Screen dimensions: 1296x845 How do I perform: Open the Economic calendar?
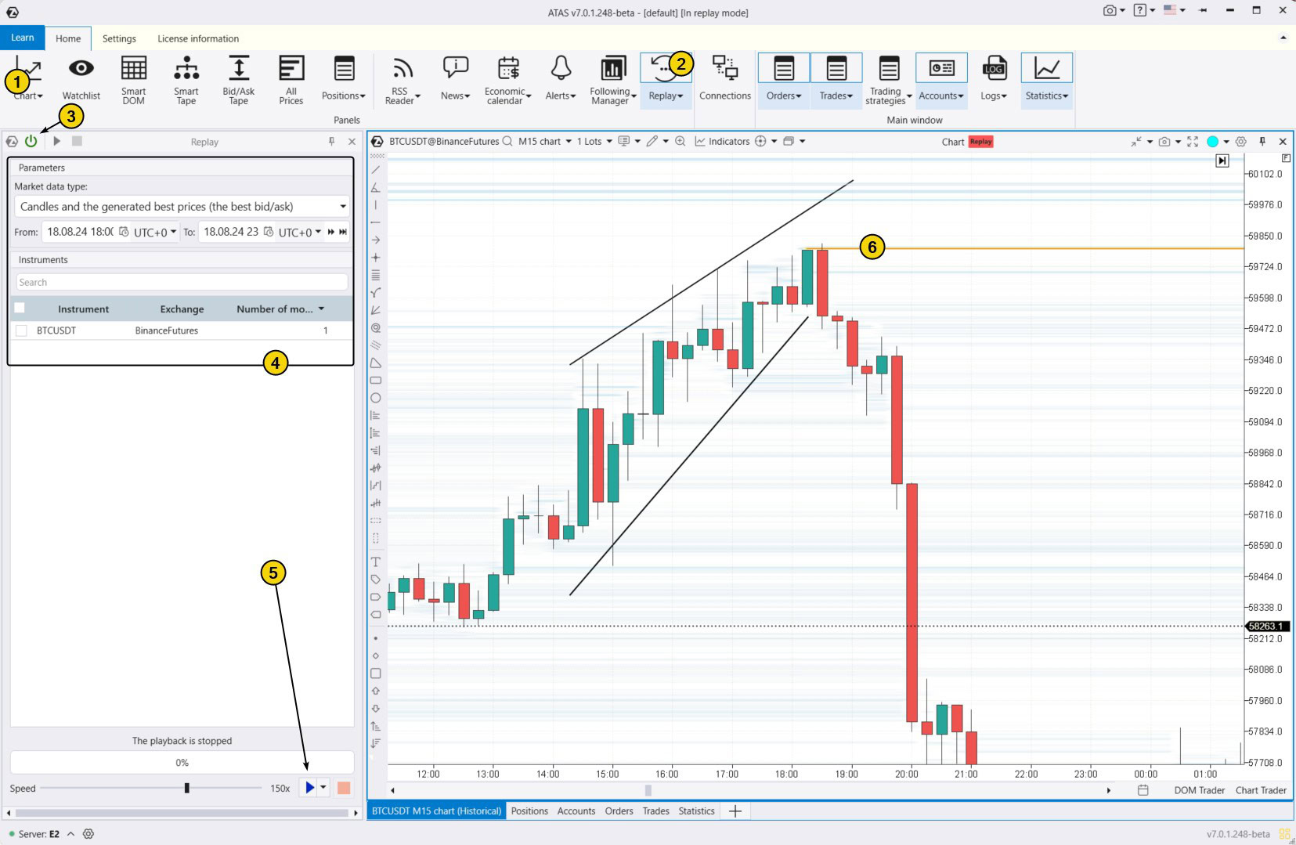(x=506, y=78)
